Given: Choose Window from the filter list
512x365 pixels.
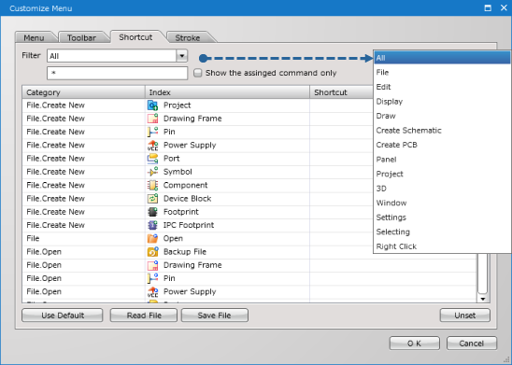Looking at the screenshot, I should 442,203.
